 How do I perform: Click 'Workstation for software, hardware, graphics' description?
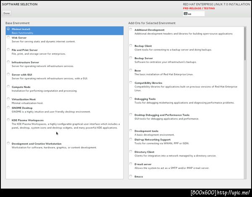[54, 147]
